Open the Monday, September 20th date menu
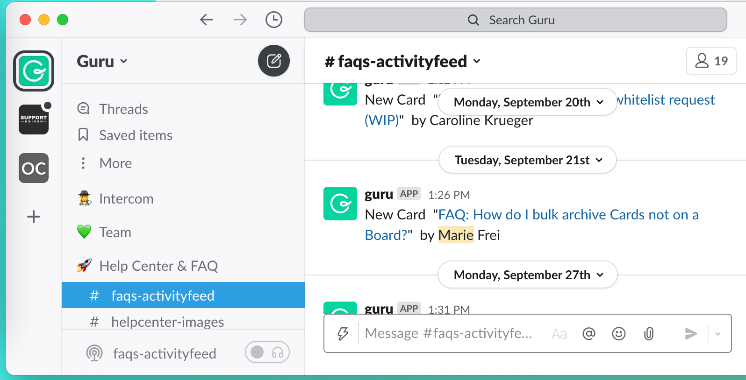The height and width of the screenshot is (380, 746). (x=528, y=102)
